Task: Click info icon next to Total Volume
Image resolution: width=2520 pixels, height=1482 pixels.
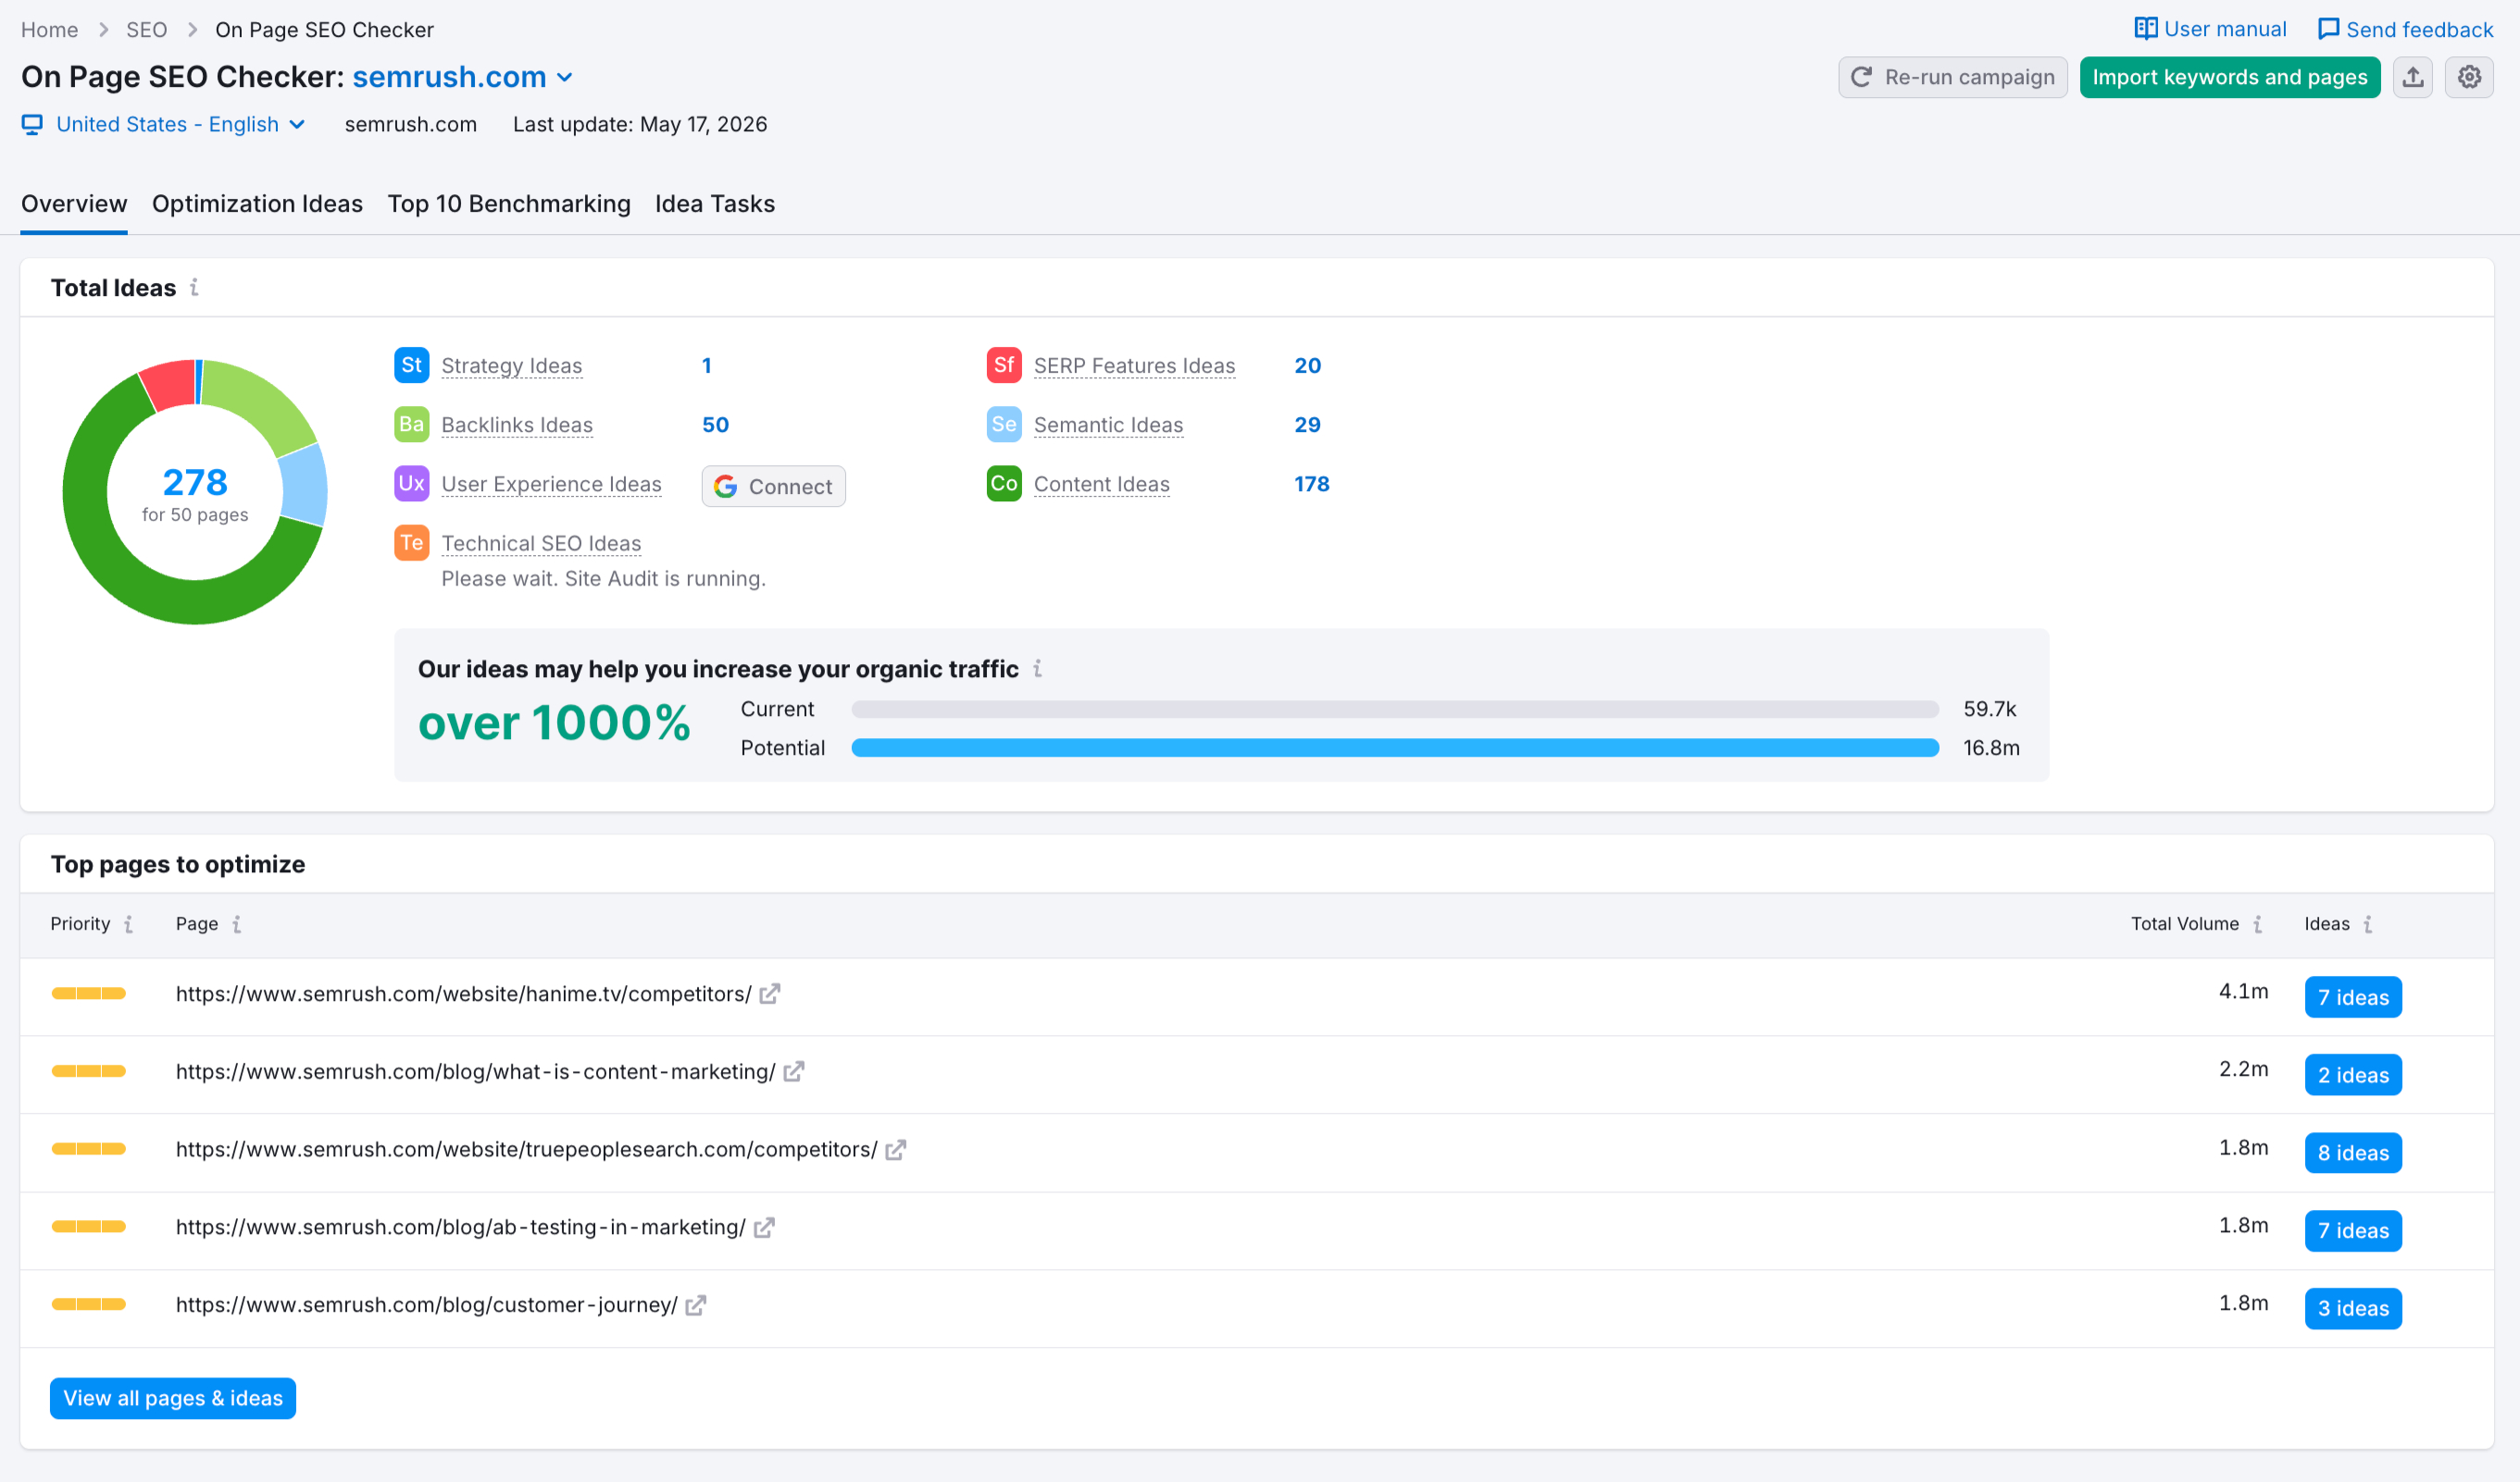Action: coord(2257,924)
